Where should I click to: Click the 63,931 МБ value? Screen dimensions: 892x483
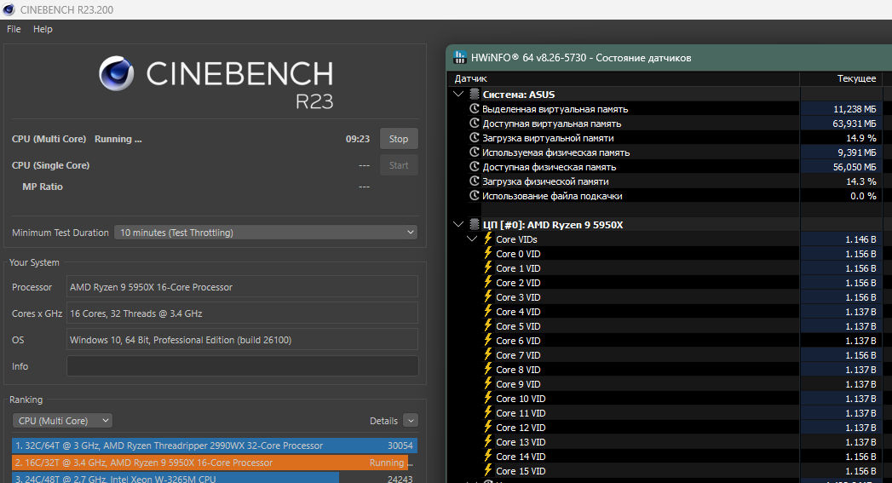click(855, 124)
